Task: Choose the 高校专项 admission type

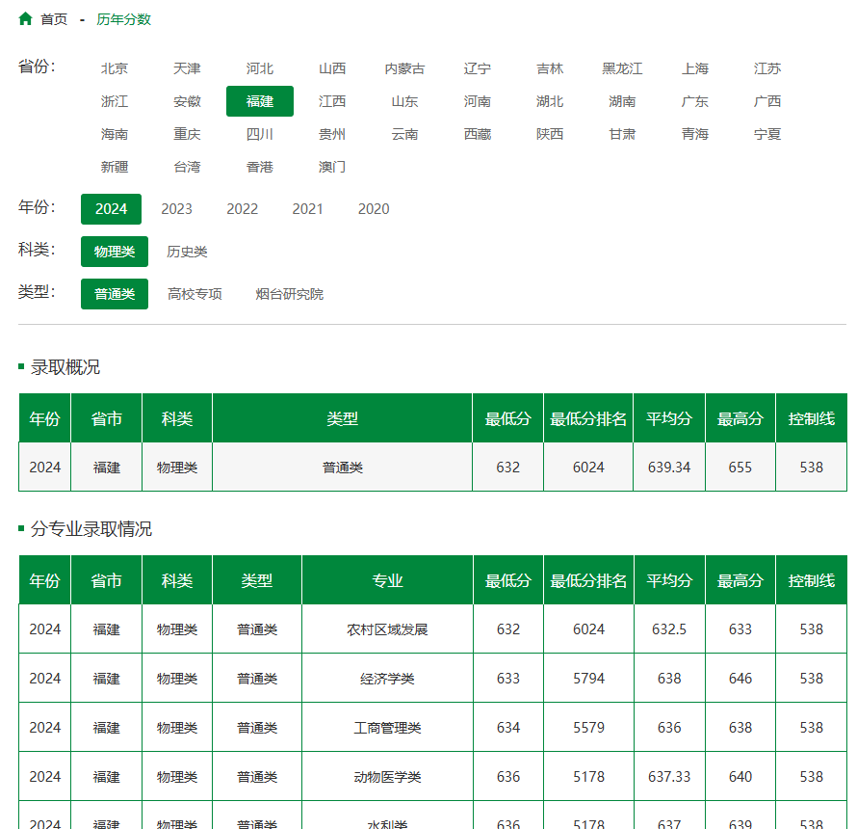Action: pyautogui.click(x=195, y=294)
